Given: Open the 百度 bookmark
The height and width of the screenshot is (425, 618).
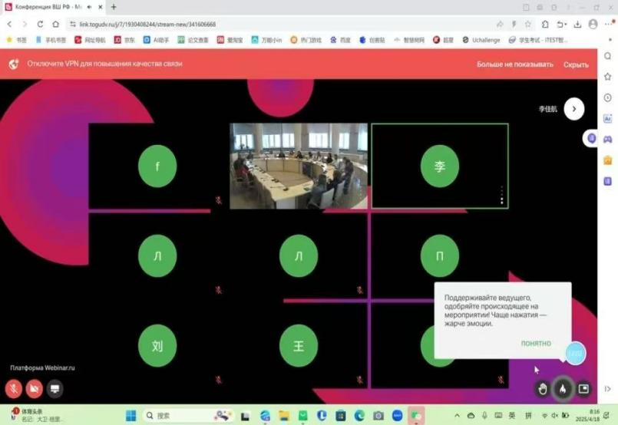Looking at the screenshot, I should click(x=341, y=40).
